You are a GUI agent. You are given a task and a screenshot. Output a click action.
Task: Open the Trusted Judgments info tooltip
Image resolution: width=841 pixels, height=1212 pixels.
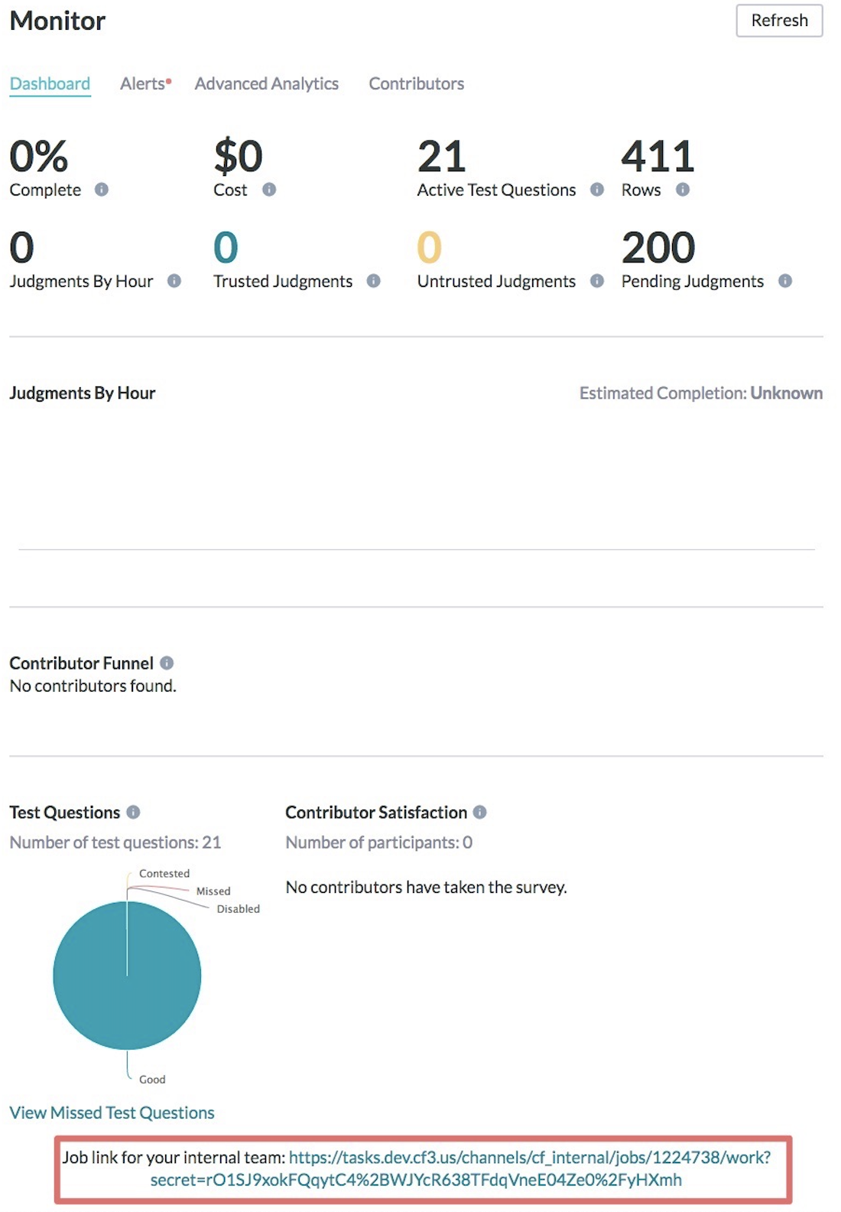click(x=375, y=281)
